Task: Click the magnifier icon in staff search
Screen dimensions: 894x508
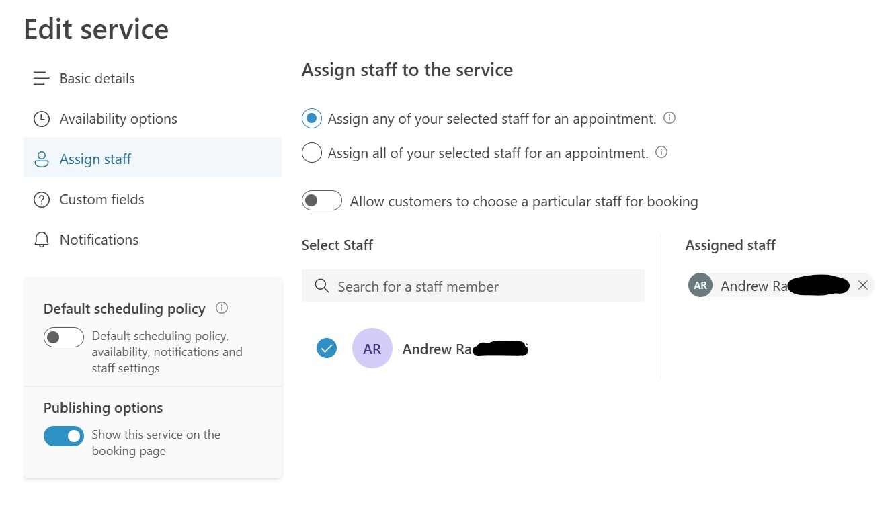Action: click(322, 286)
